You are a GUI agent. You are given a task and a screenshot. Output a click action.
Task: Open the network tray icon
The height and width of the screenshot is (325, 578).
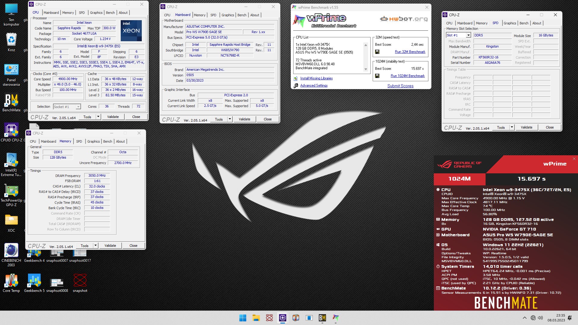click(533, 318)
